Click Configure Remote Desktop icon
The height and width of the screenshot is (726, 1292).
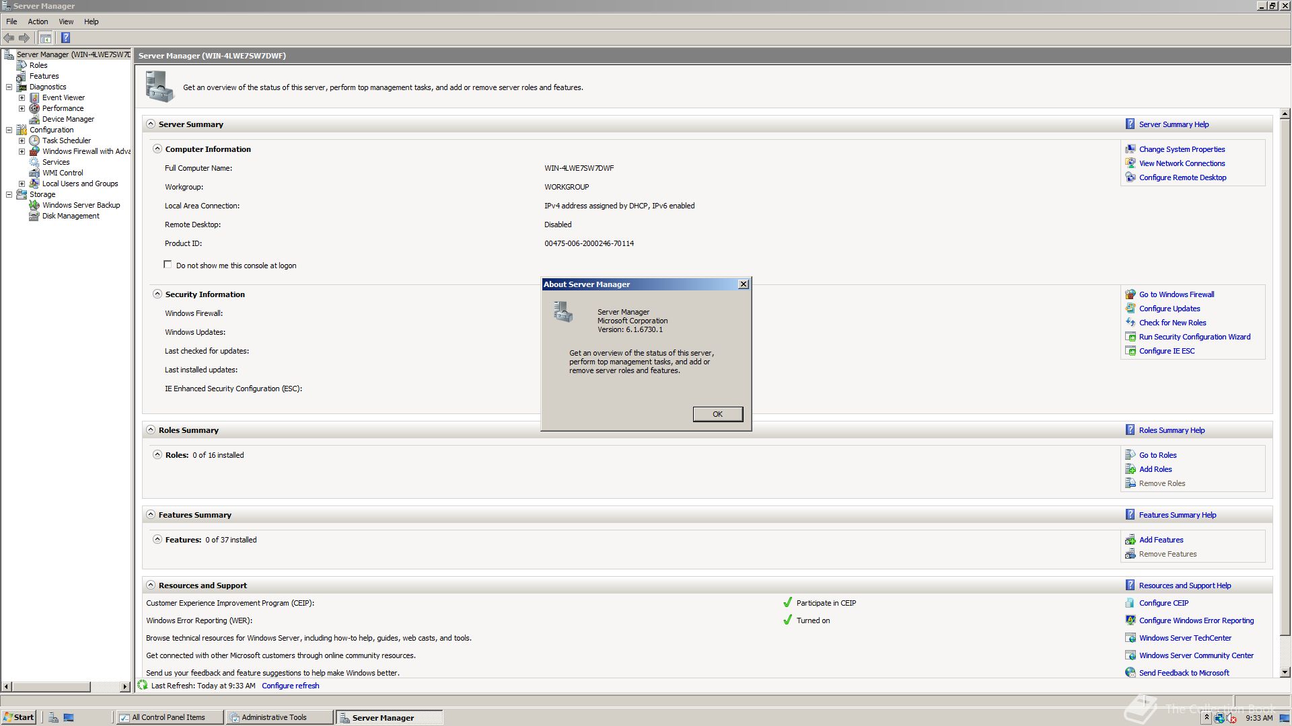(x=1130, y=177)
